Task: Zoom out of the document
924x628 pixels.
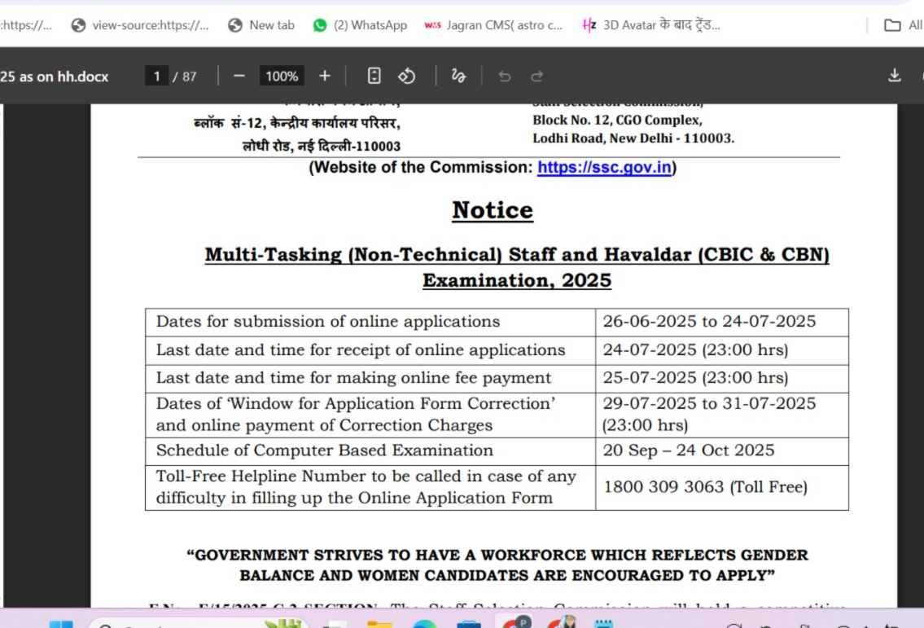Action: (238, 76)
